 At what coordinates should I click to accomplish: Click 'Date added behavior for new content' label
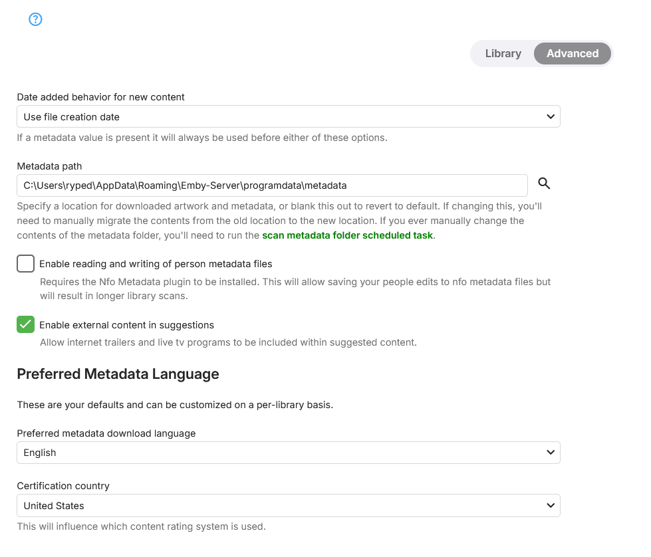(x=100, y=97)
